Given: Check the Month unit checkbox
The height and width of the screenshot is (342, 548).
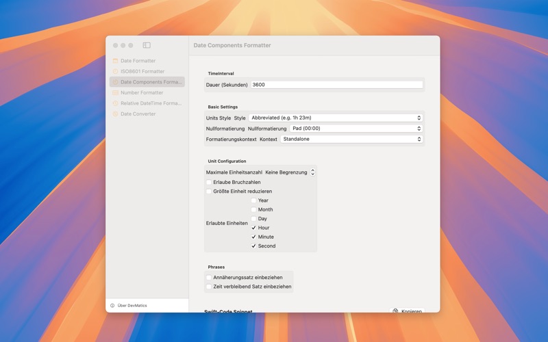Looking at the screenshot, I should pos(253,209).
